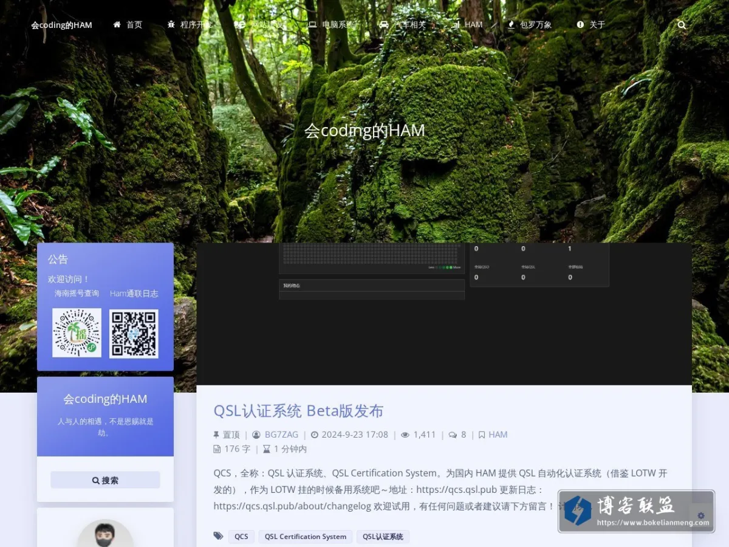
Task: Click the 海南摇号查询 label
Action: coord(77,294)
